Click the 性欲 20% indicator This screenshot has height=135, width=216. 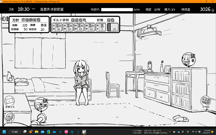click(x=153, y=9)
